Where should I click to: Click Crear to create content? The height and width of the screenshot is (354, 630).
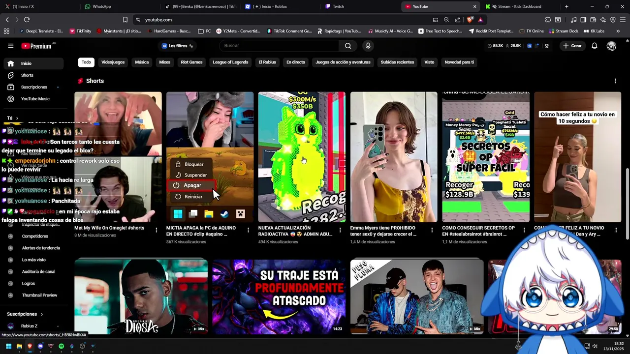572,46
